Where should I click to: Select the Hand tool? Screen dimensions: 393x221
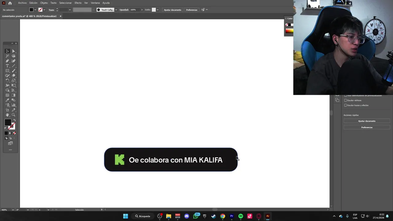pyautogui.click(x=7, y=115)
